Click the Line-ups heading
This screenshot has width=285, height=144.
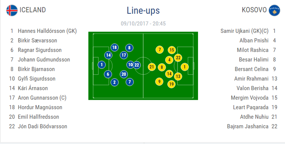tap(143, 11)
